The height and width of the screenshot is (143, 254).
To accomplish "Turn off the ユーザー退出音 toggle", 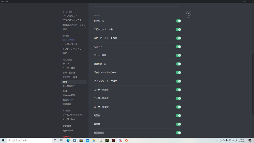I will pos(178,98).
